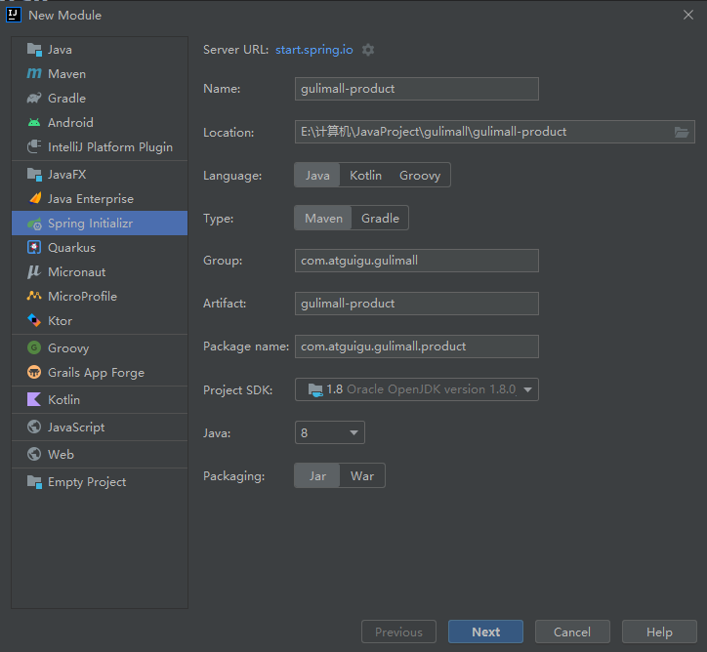This screenshot has width=707, height=652.
Task: Choose the Quarkus icon
Action: 34,247
